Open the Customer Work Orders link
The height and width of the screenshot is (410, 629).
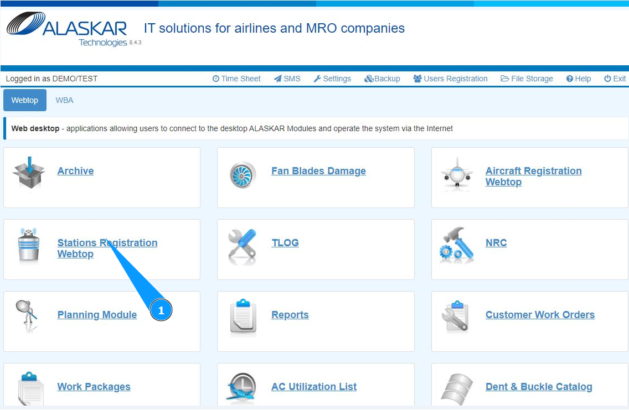tap(540, 315)
